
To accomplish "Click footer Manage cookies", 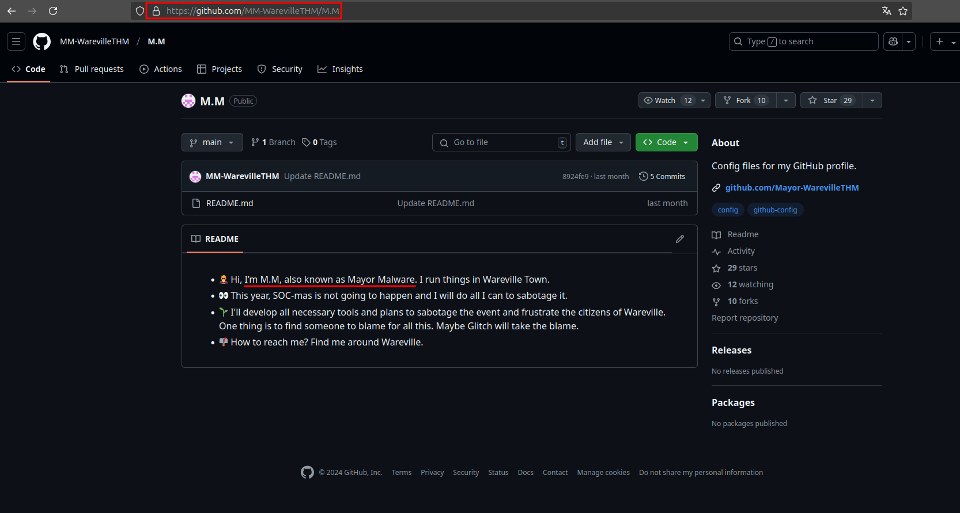I will coord(603,472).
